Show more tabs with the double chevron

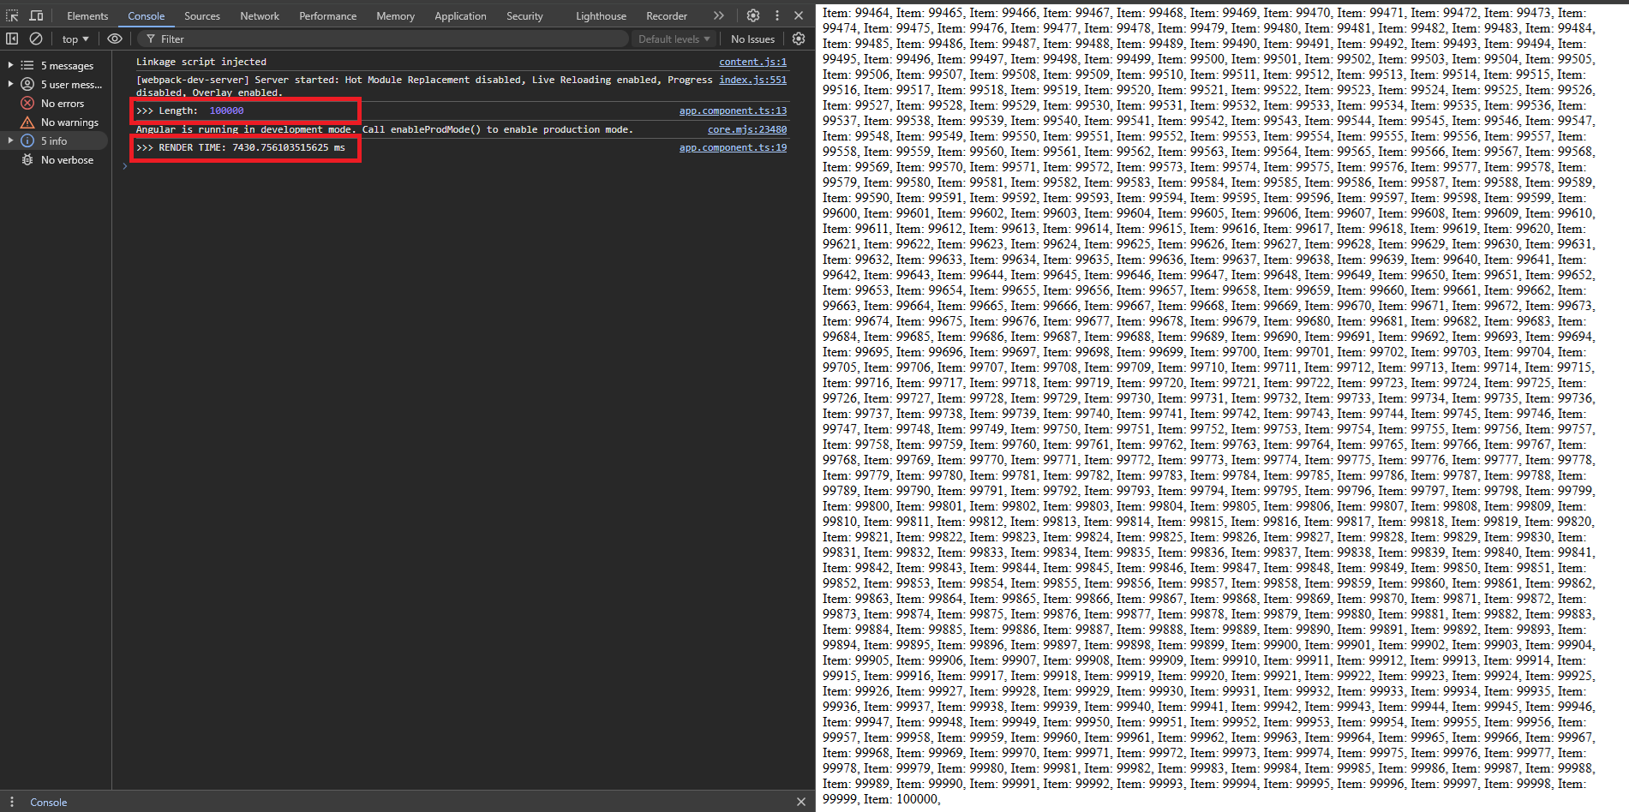pos(718,15)
